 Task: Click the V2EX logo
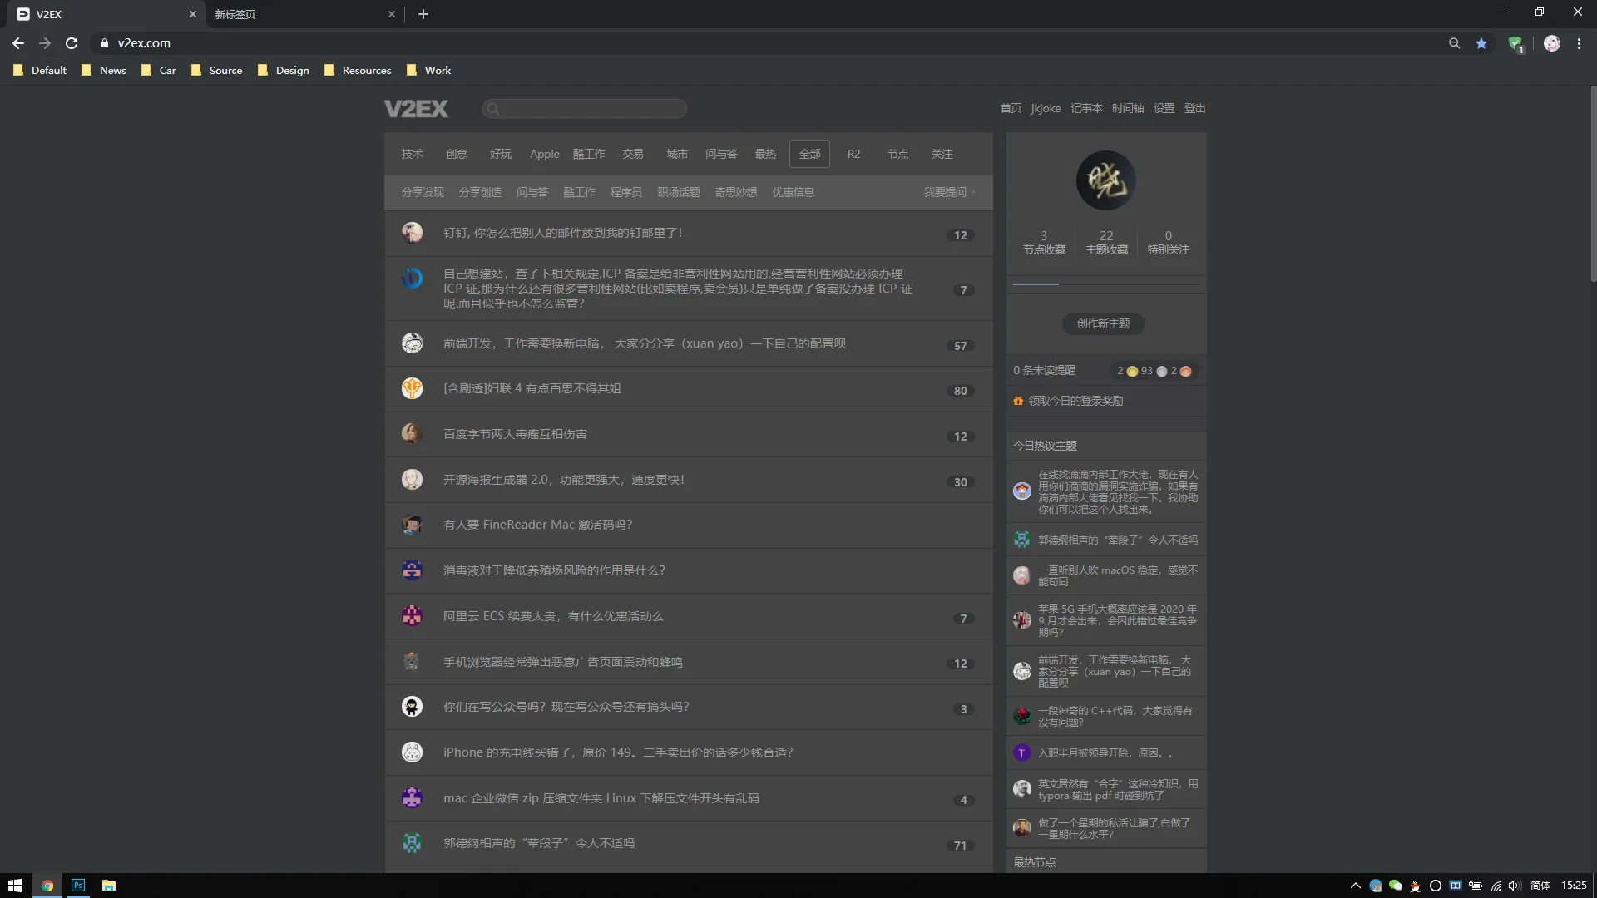coord(416,109)
